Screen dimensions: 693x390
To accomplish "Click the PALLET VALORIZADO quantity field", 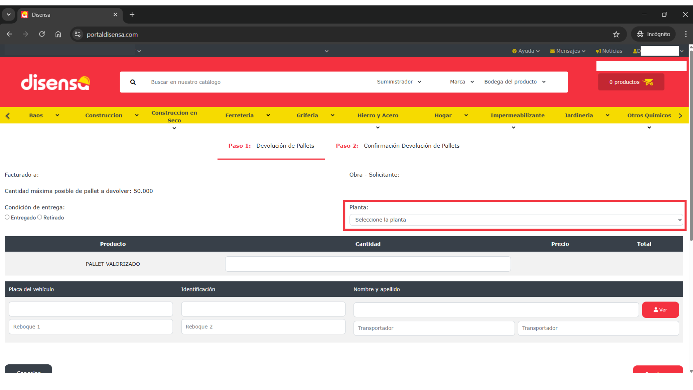I will pyautogui.click(x=367, y=264).
